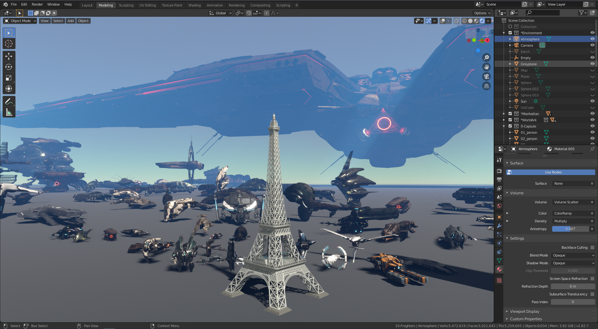
Task: Open the File menu
Action: pos(14,4)
